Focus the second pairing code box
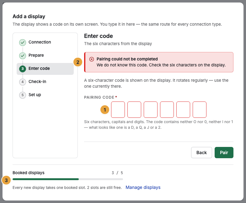 point(134,110)
